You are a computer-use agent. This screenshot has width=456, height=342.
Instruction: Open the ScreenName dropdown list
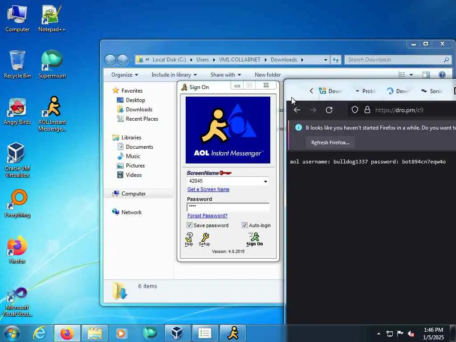(265, 181)
